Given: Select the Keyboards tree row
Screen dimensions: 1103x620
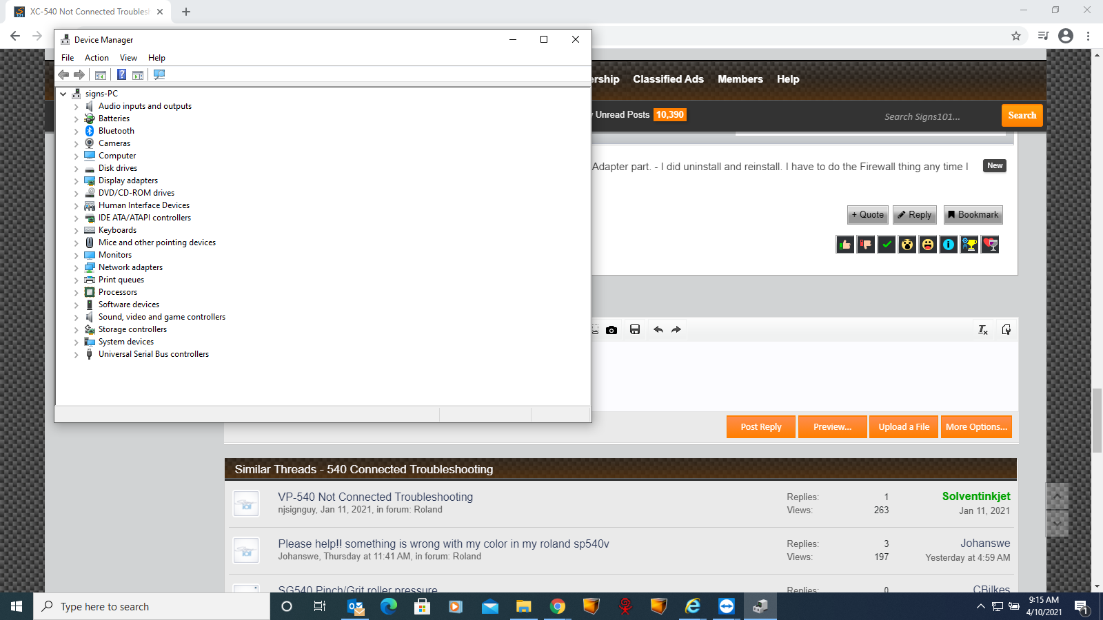Looking at the screenshot, I should 117,230.
